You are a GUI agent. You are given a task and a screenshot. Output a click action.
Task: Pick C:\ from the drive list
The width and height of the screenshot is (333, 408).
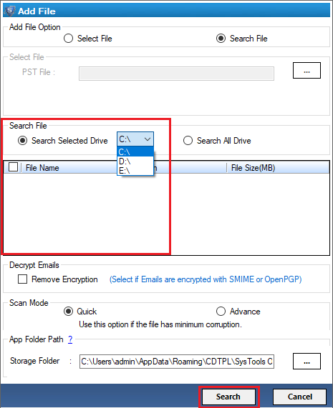[135, 151]
